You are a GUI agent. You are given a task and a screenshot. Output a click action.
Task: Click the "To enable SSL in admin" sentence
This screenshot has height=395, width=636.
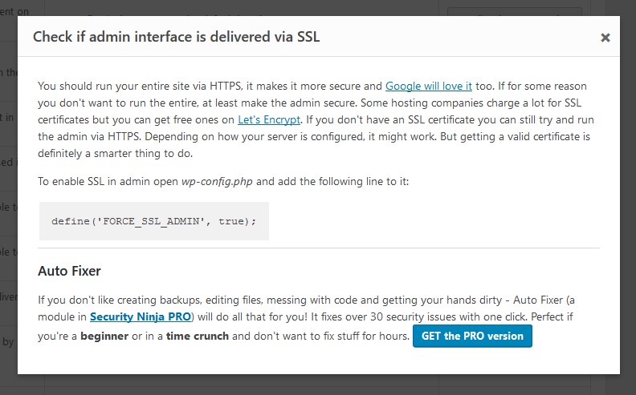(x=223, y=181)
